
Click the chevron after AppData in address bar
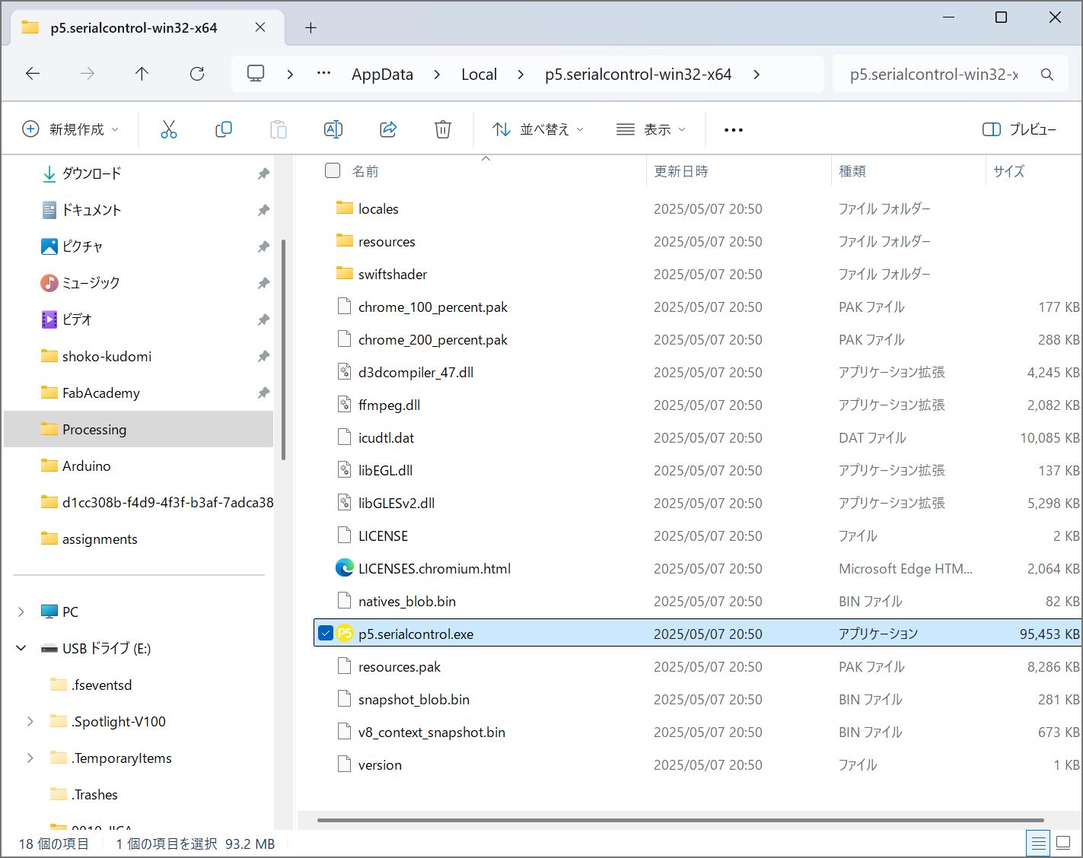pos(437,75)
